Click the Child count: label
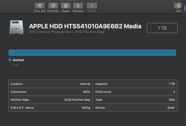Viewport: 186px width, 126px height. (103, 92)
